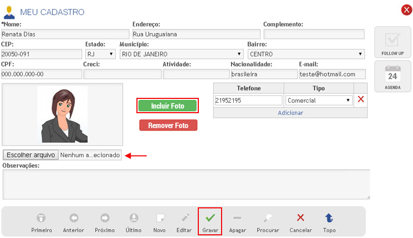Click the Observações text area
413x238 pixels.
(x=186, y=184)
